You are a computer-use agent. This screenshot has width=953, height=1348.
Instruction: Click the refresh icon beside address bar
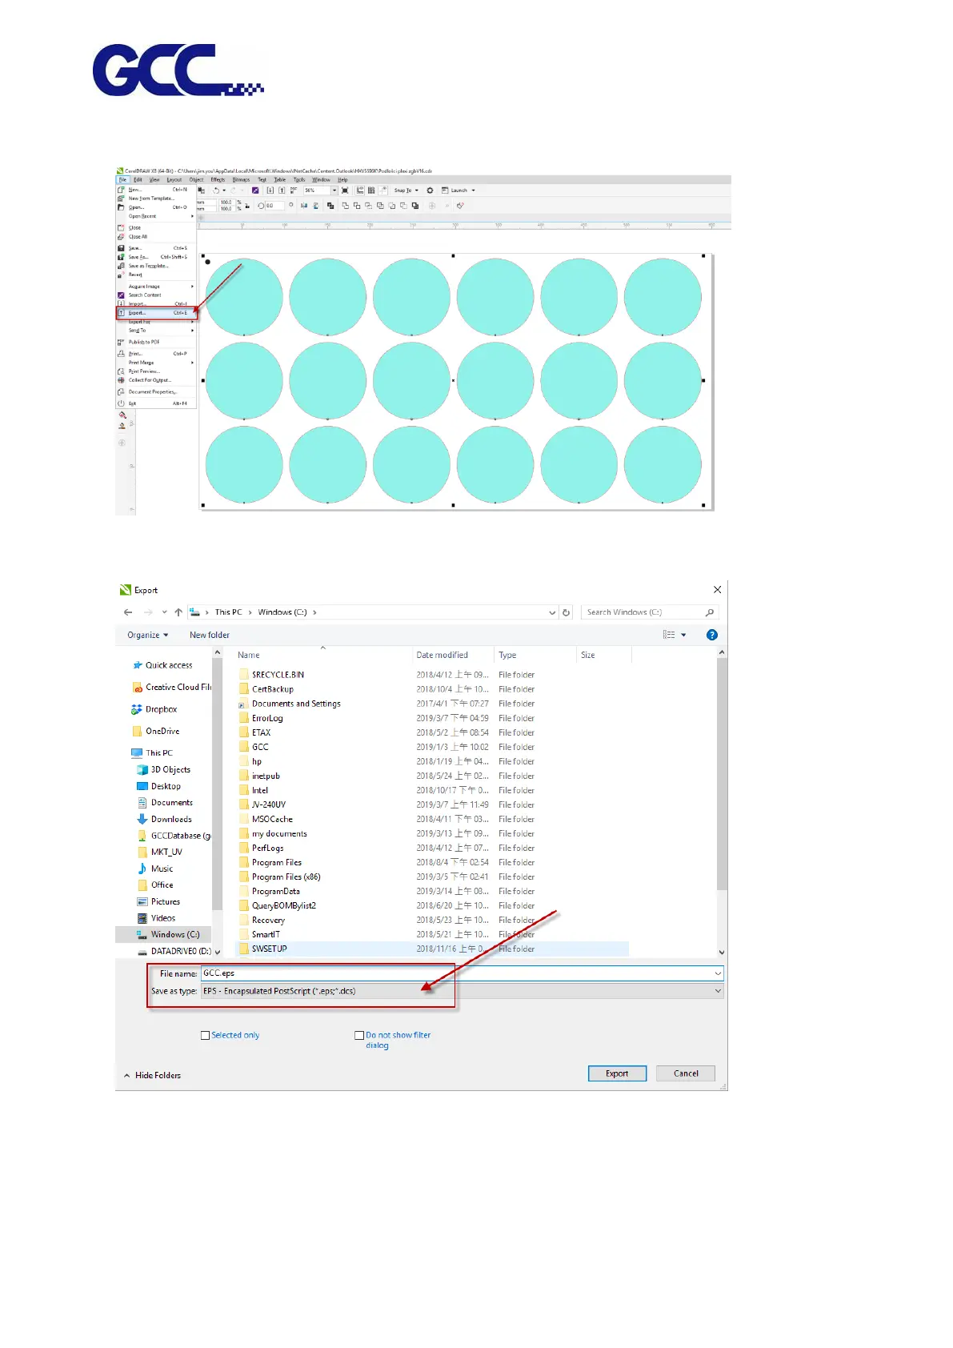point(567,612)
